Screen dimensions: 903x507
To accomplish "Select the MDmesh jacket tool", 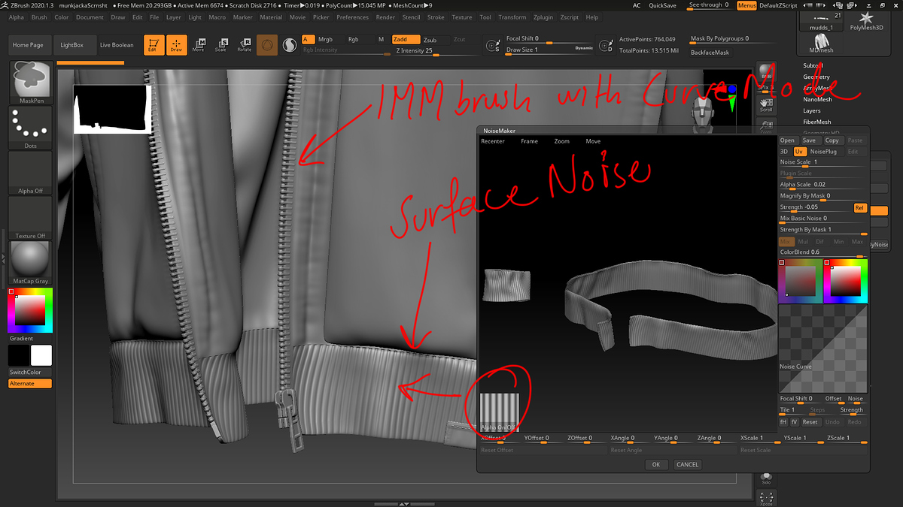I will [x=821, y=44].
